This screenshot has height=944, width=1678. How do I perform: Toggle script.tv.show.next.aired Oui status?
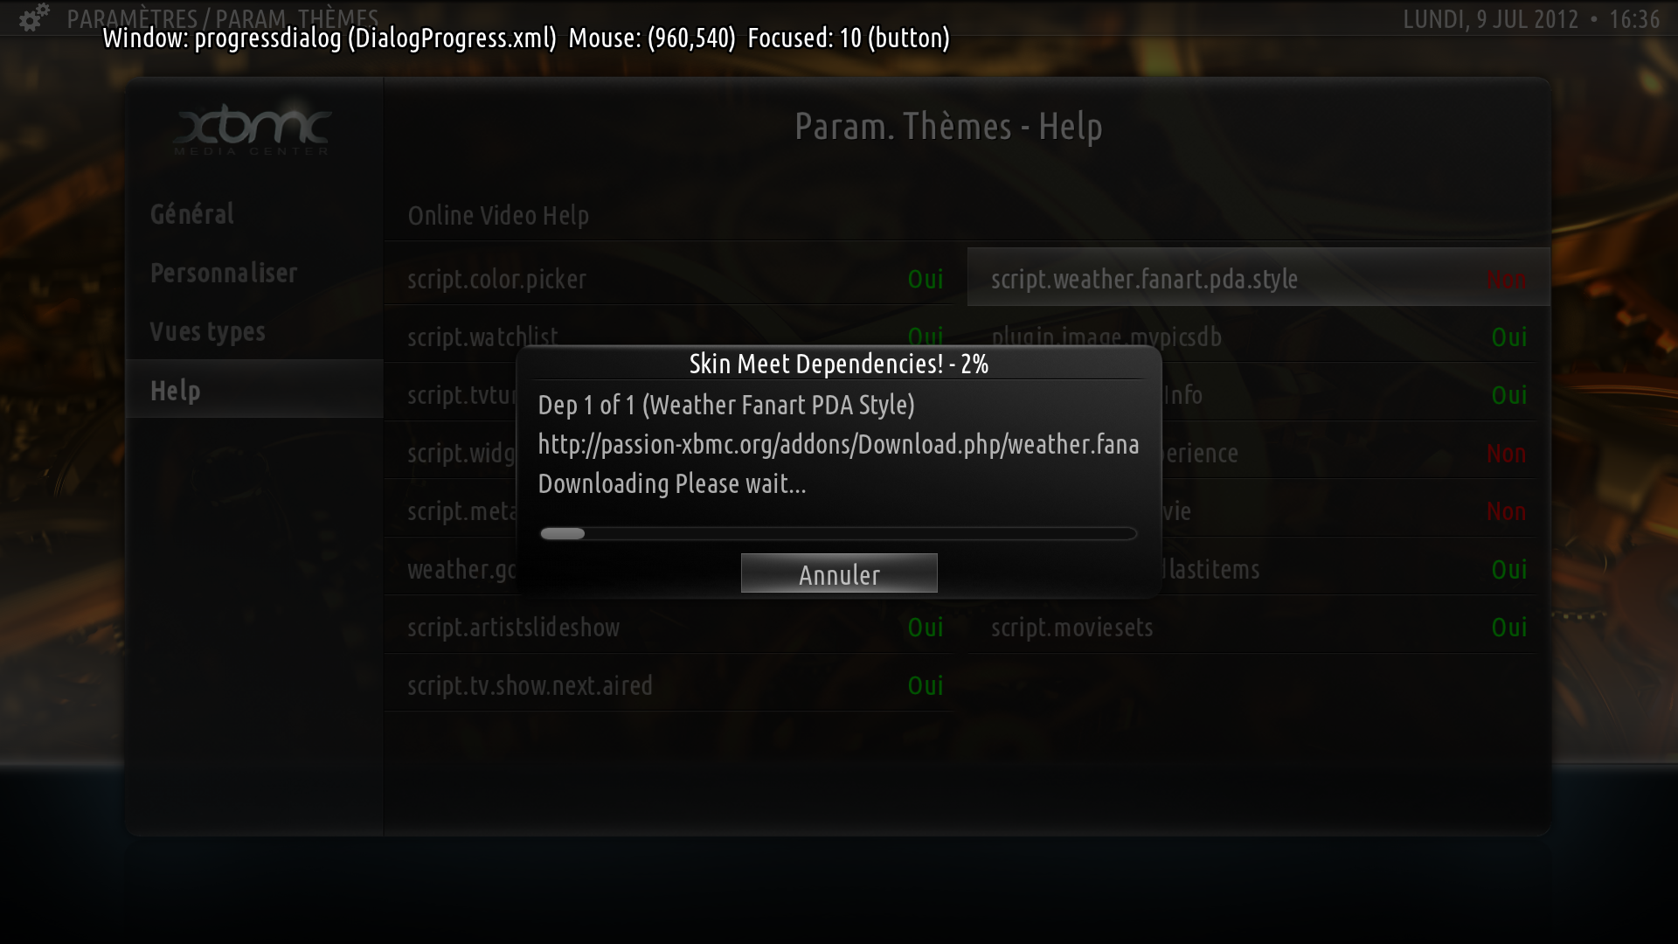click(926, 685)
